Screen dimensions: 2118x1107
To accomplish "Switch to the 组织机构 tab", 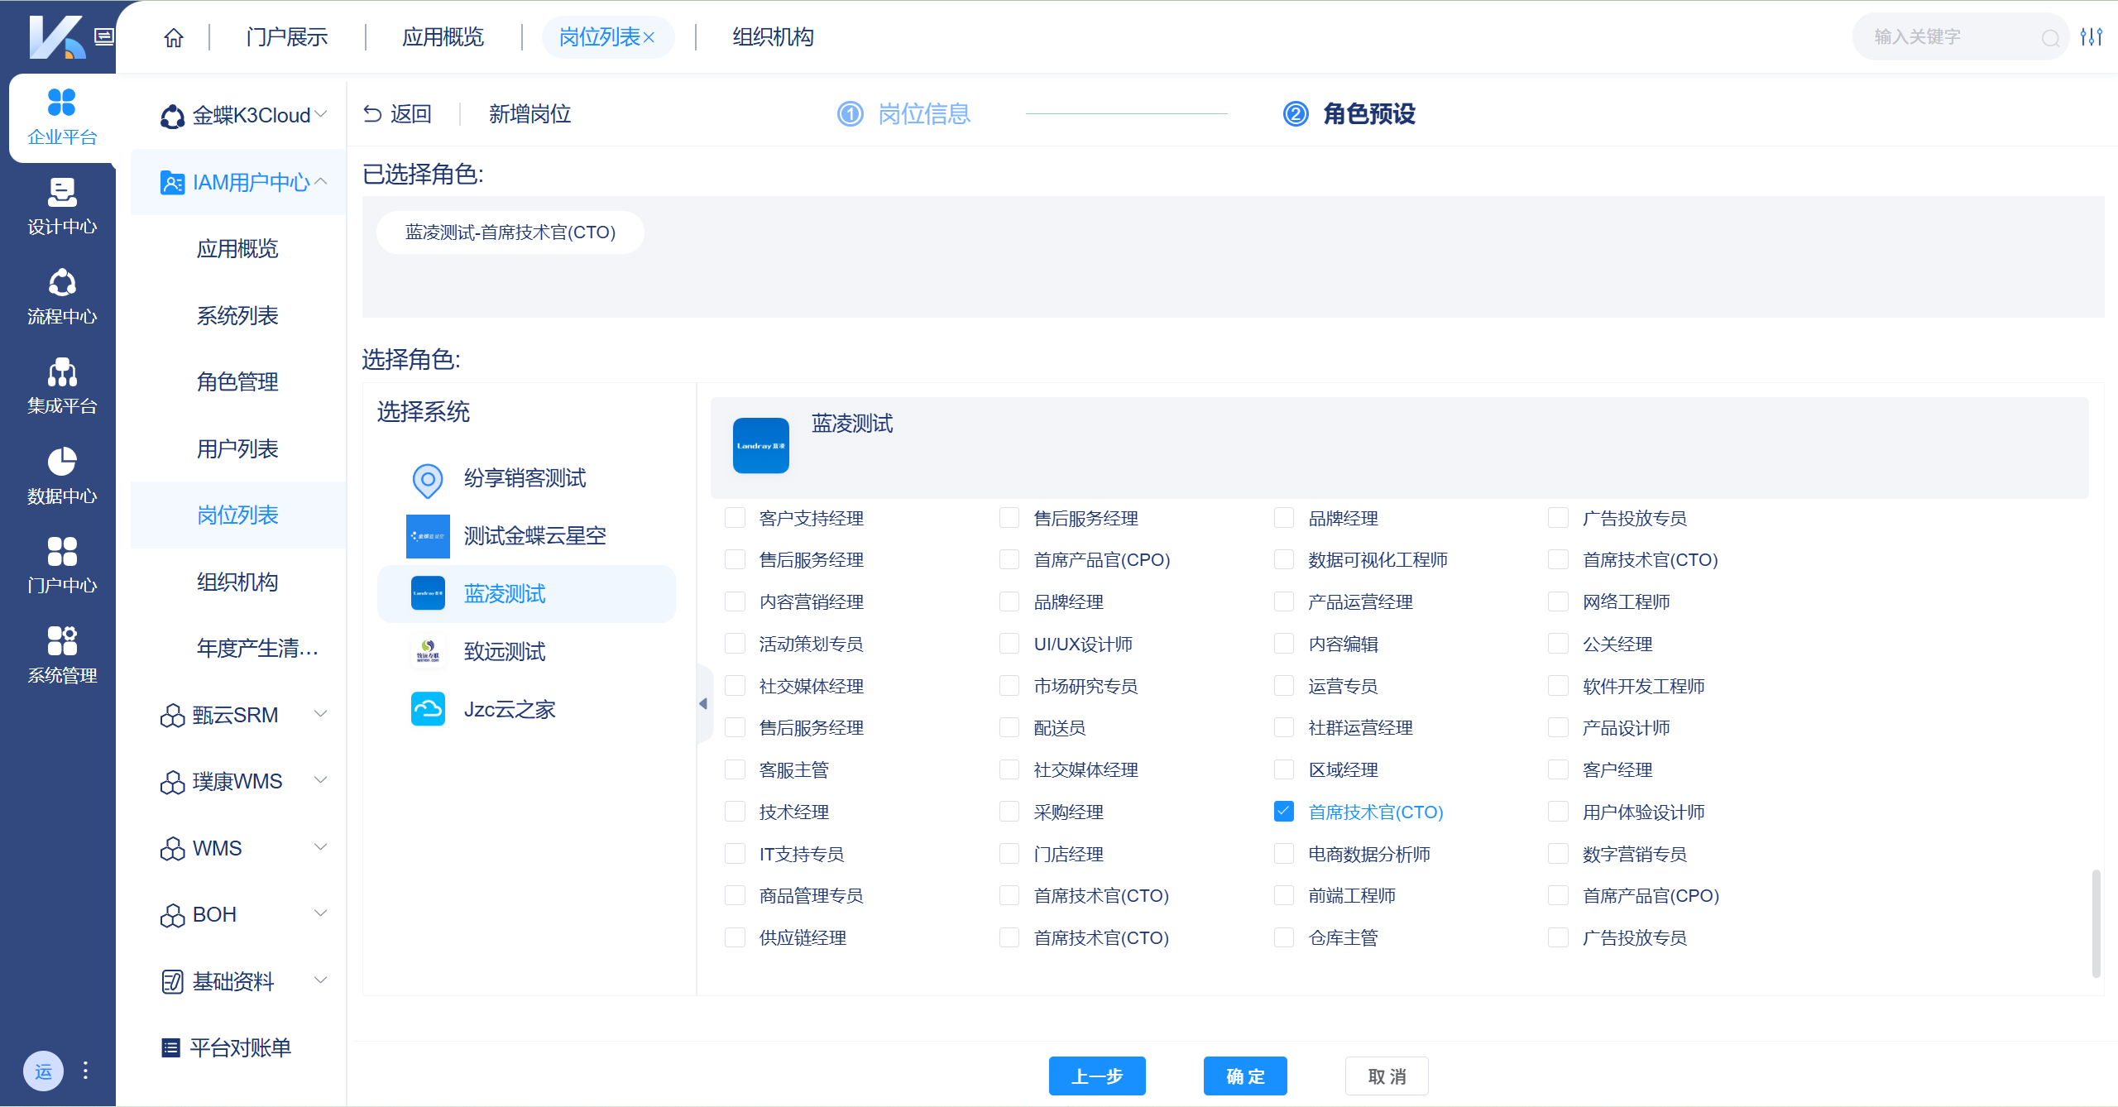I will point(772,36).
